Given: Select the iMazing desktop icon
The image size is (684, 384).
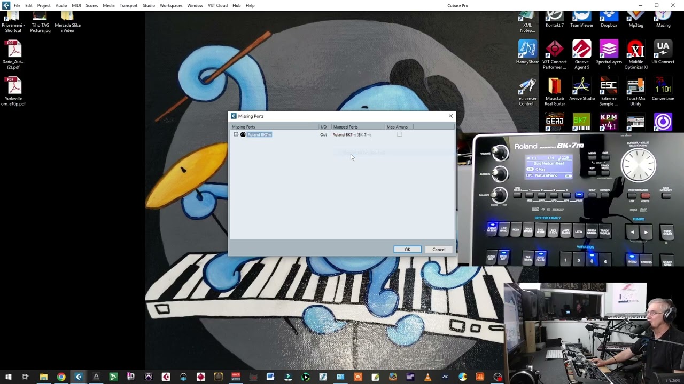Looking at the screenshot, I should [x=663, y=19].
